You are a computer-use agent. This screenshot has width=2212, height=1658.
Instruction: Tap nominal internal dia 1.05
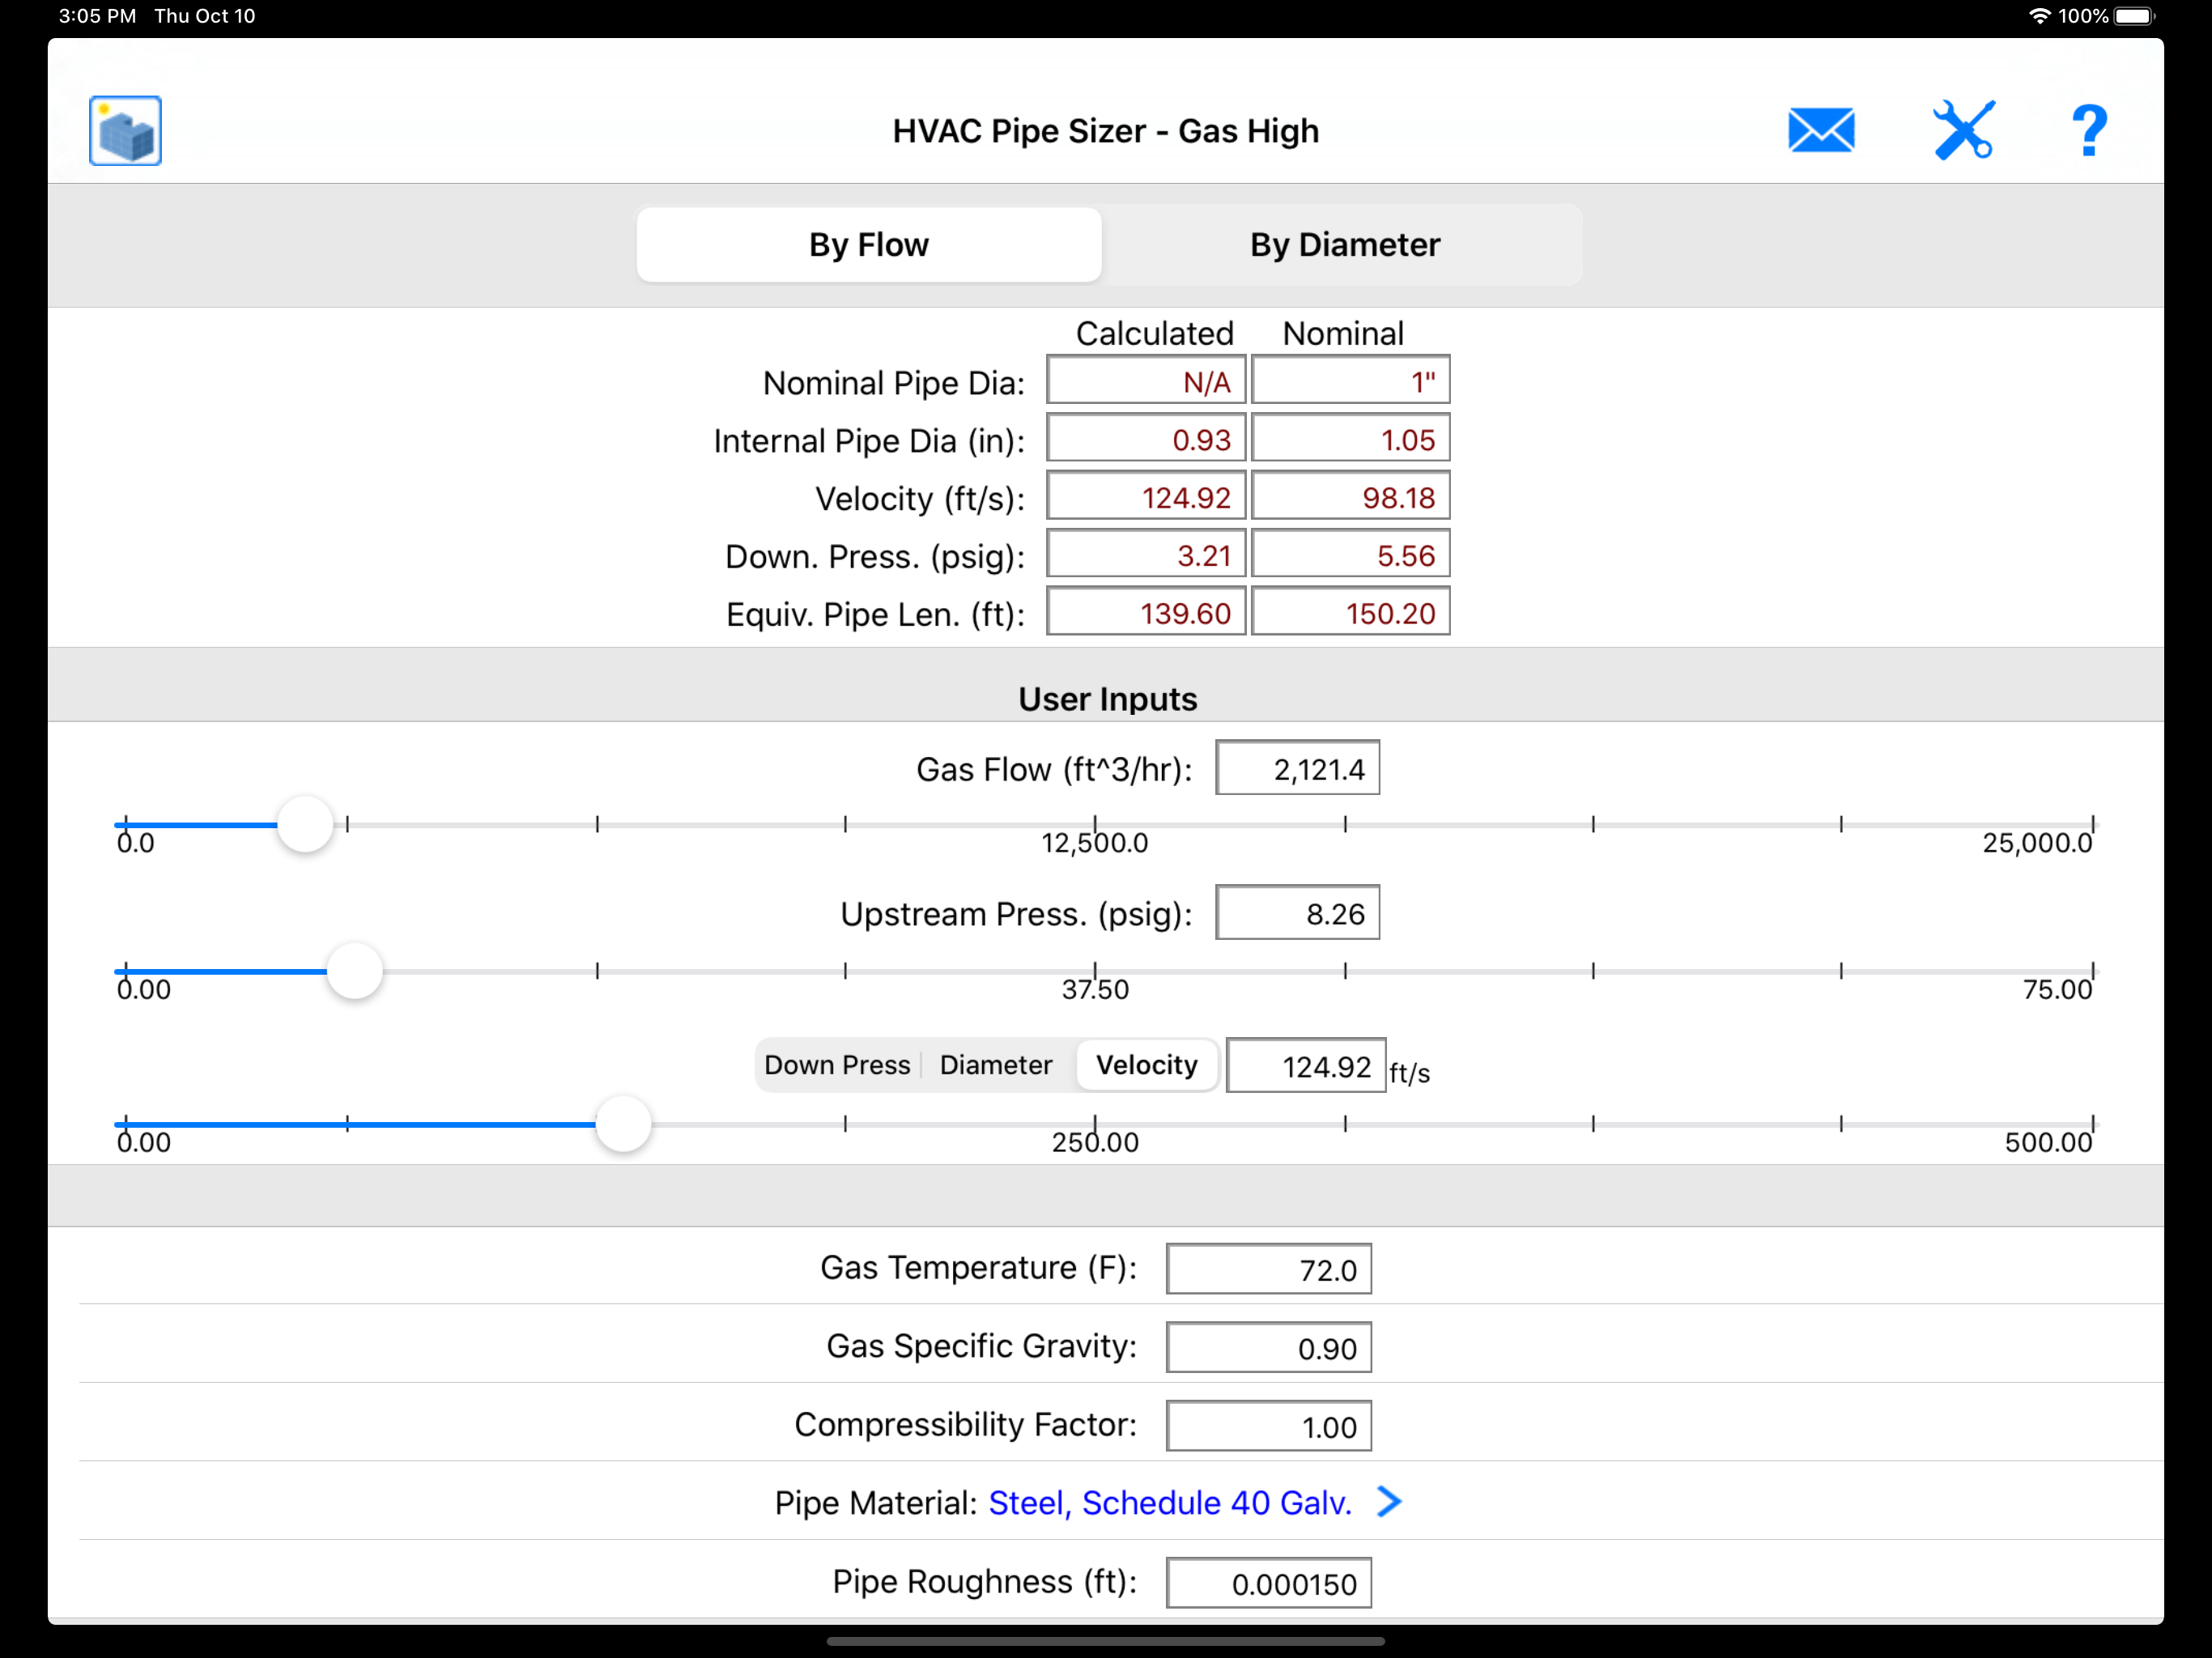click(1350, 439)
